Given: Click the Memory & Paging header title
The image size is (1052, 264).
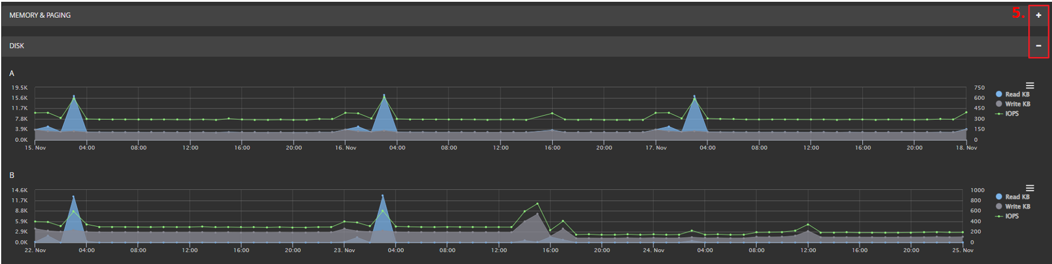Looking at the screenshot, I should coord(40,15).
